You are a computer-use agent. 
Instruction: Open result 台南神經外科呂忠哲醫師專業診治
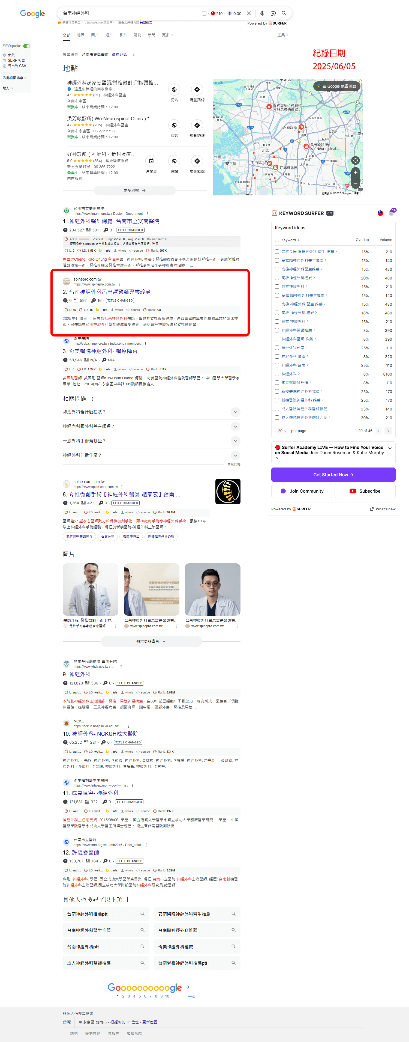click(110, 292)
